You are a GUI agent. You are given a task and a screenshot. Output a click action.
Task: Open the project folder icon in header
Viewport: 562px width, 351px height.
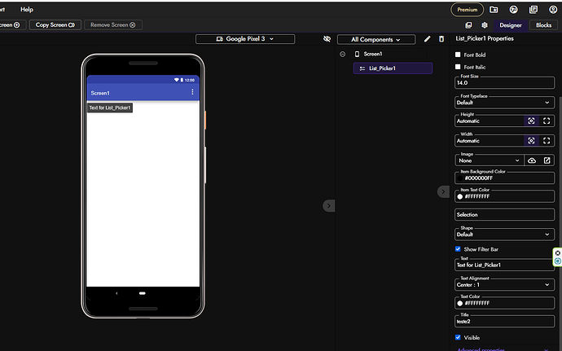point(494,10)
